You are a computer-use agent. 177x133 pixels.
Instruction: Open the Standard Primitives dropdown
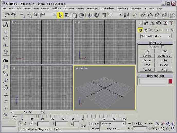156,36
